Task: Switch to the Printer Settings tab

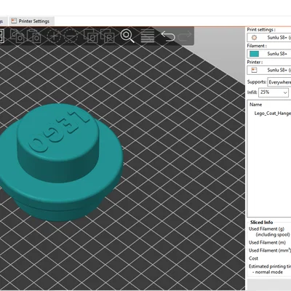Action: [31, 21]
